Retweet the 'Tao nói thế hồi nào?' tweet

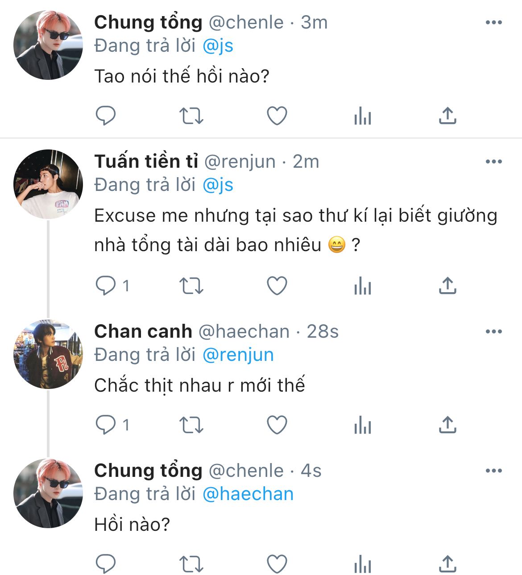(191, 116)
